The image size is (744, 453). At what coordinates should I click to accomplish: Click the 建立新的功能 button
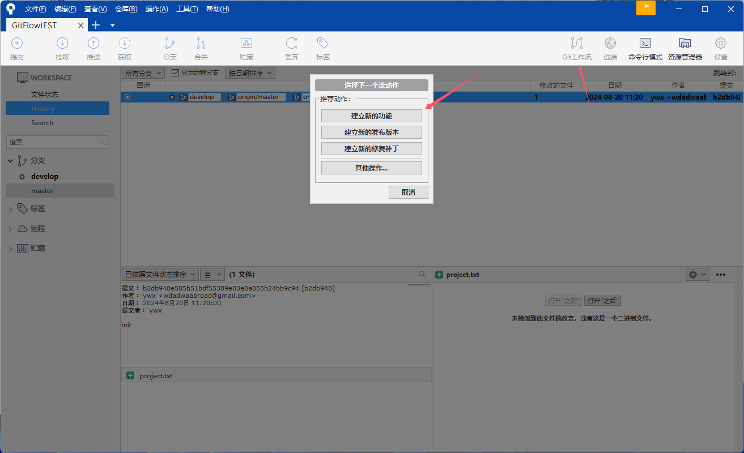(372, 116)
